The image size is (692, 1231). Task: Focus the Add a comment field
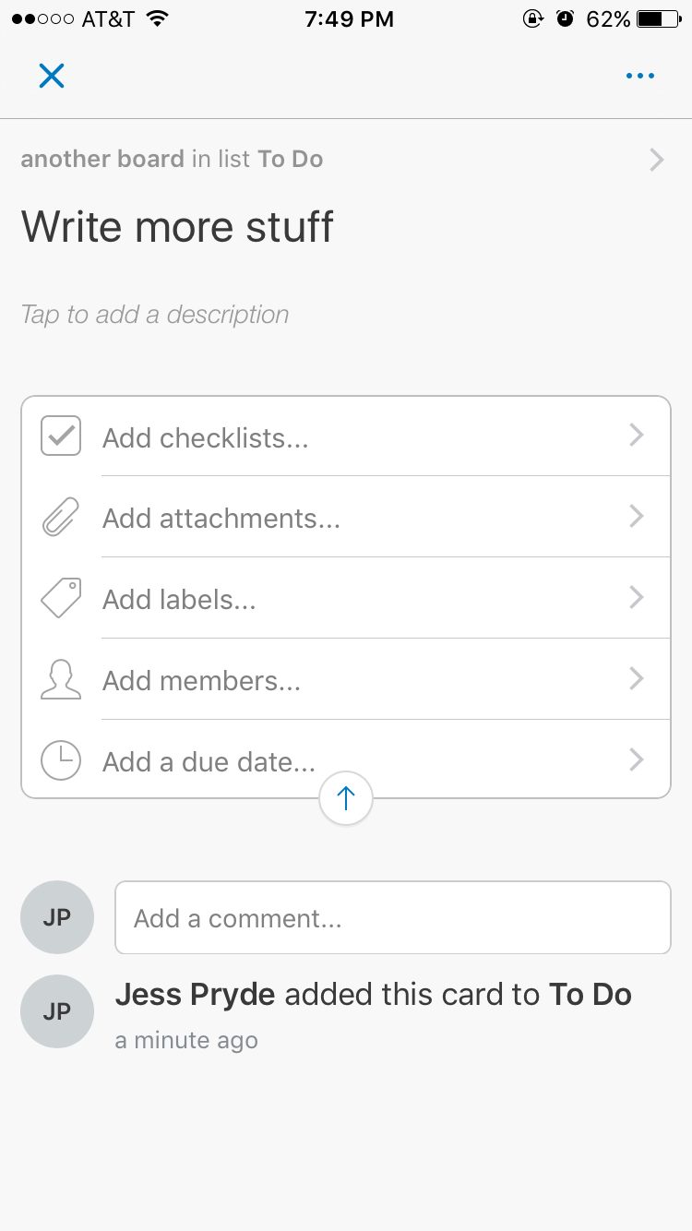tap(392, 918)
